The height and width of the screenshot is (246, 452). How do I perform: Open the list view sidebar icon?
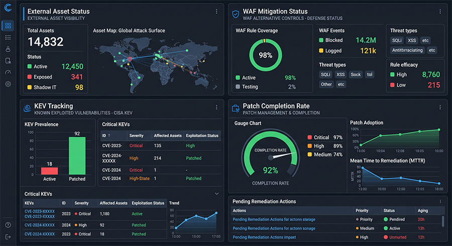click(8, 38)
